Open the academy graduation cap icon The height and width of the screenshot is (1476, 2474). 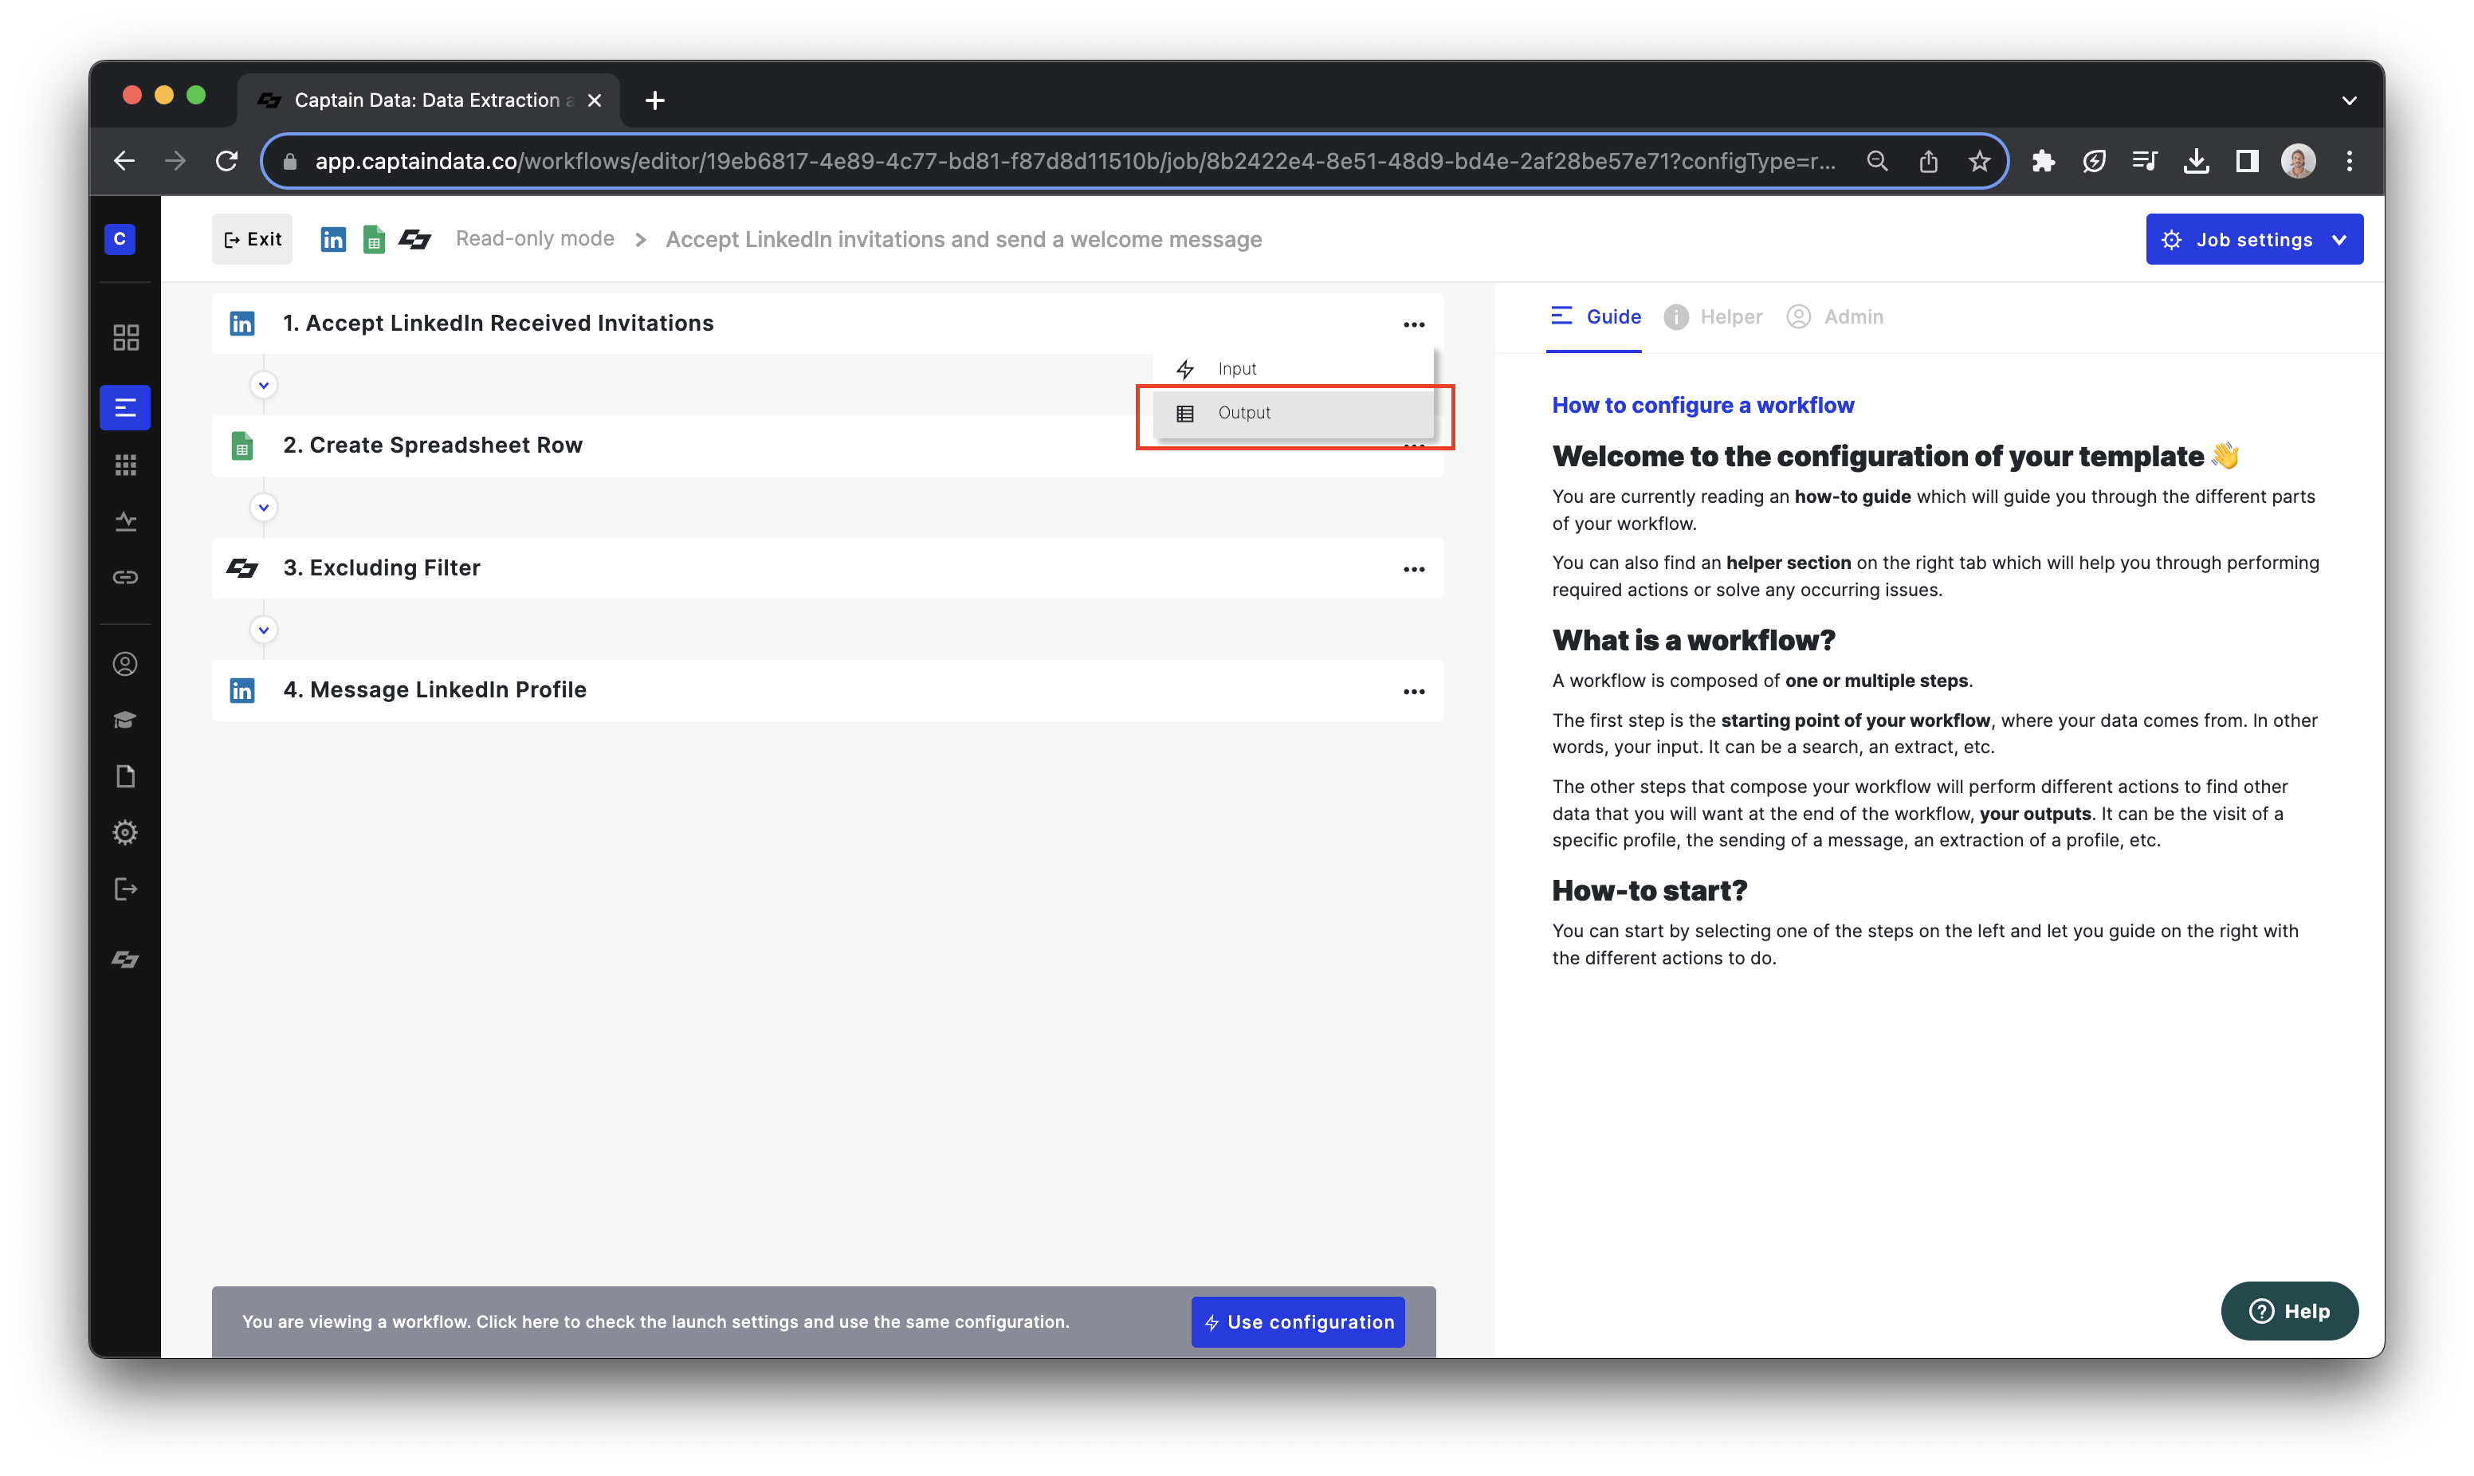pyautogui.click(x=125, y=719)
